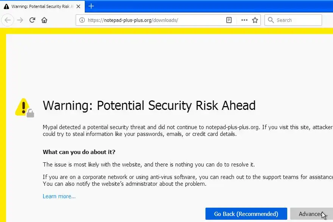Click the large warning triangle lock icon
This screenshot has height=222, width=333.
pyautogui.click(x=25, y=108)
